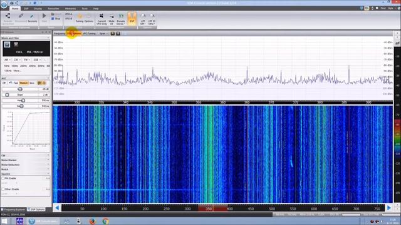
Task: Open the AM mode dropdown
Action: (x=7, y=60)
